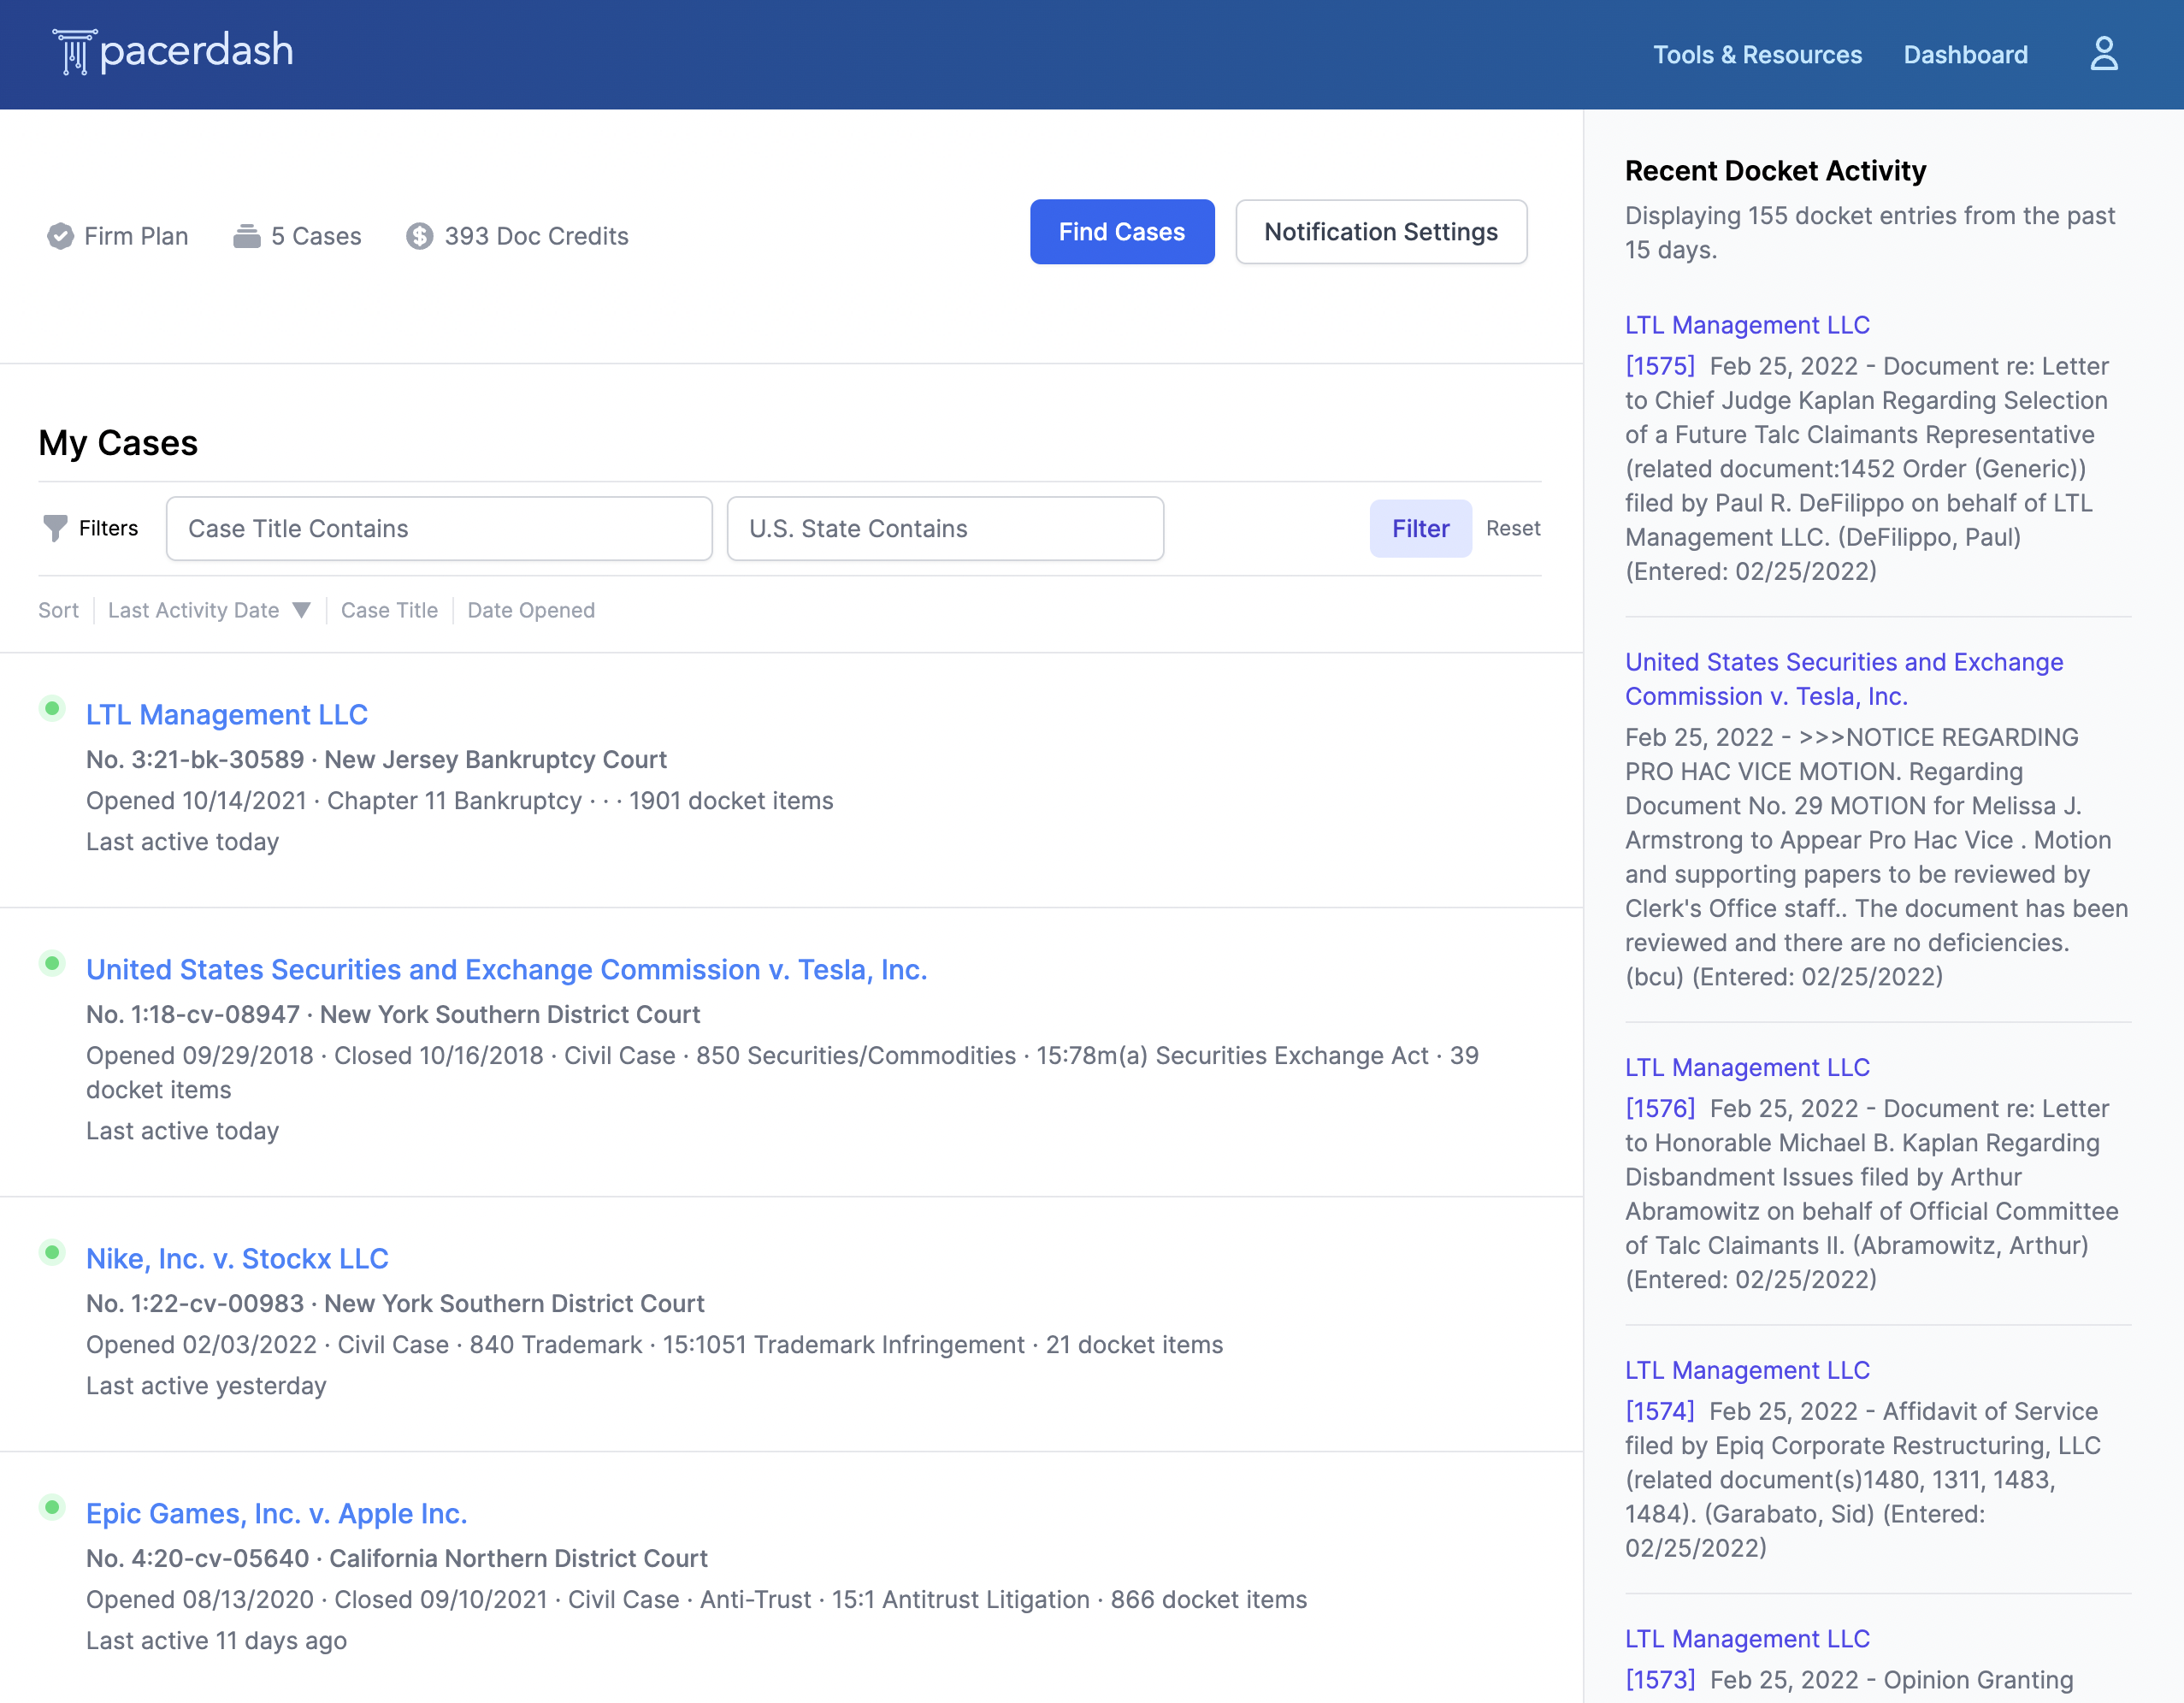Viewport: 2184px width, 1703px height.
Task: Focus the Case Title Contains field
Action: click(x=439, y=528)
